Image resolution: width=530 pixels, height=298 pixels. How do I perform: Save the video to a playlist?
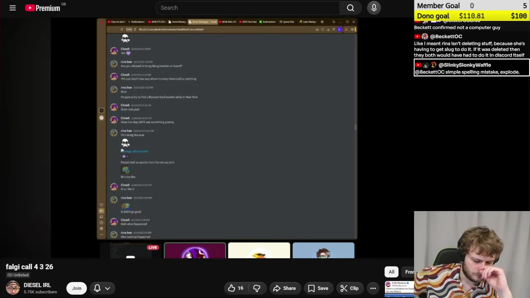coord(318,288)
